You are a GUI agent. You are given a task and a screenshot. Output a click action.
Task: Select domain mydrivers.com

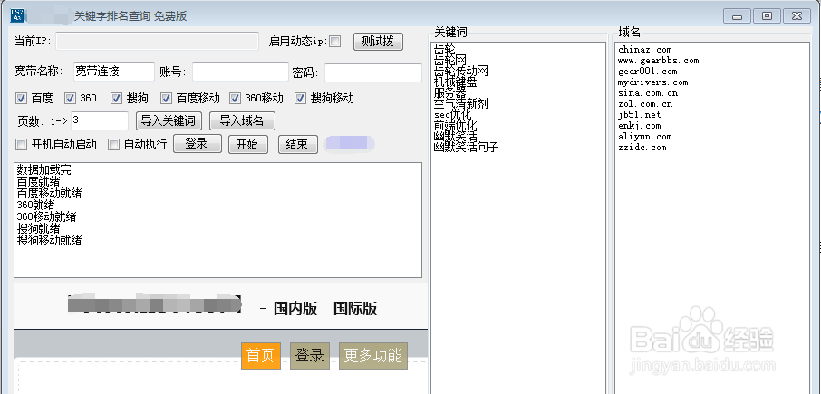[653, 82]
